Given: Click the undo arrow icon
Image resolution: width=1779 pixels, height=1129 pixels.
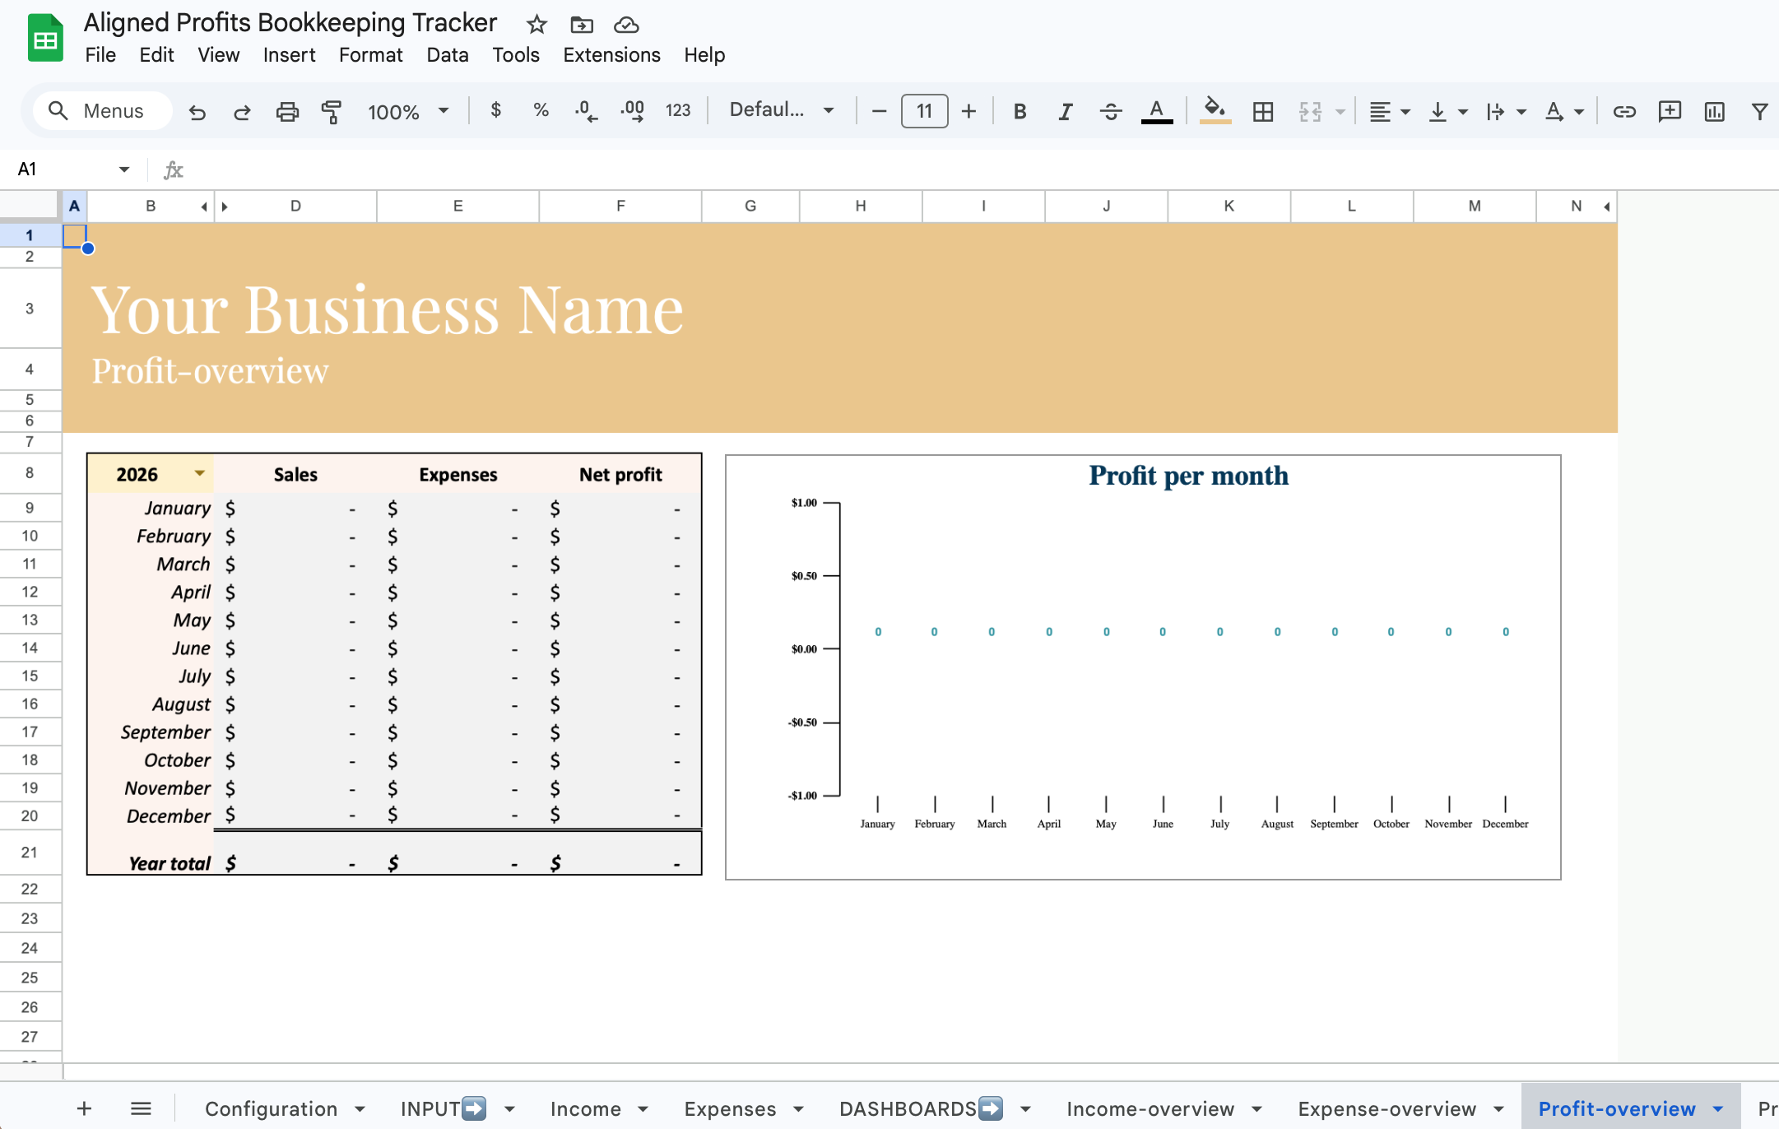Looking at the screenshot, I should pyautogui.click(x=197, y=111).
